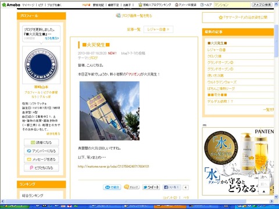Click the blog search input field

[x=232, y=5]
